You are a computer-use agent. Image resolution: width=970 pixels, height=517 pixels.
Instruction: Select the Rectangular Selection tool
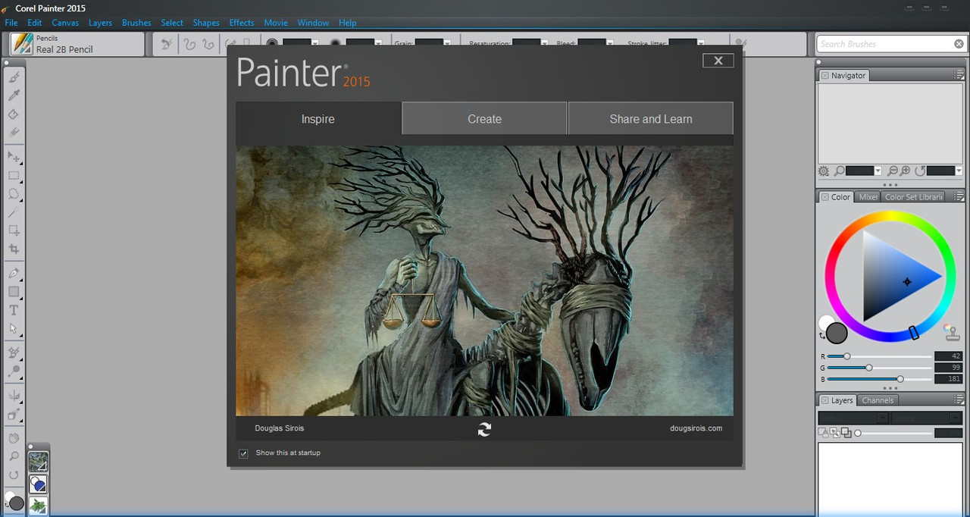(14, 176)
